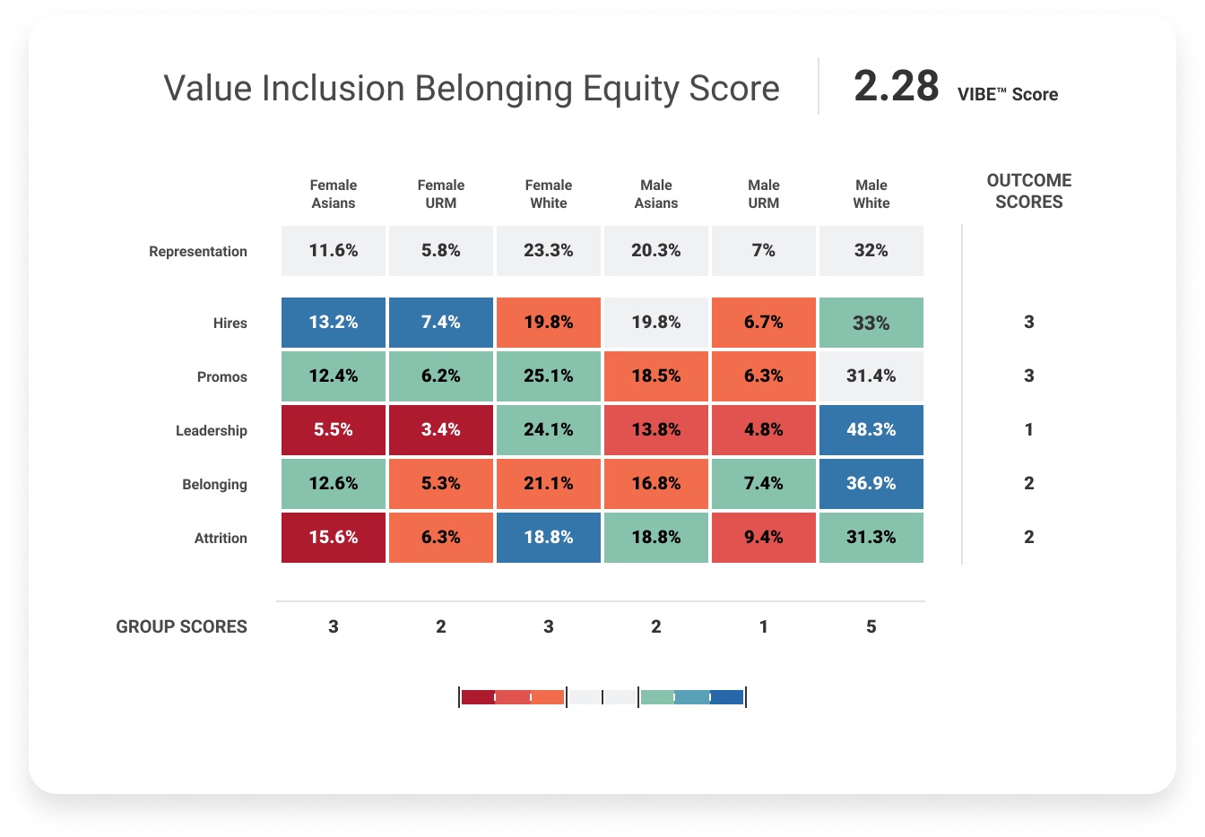Select the Leadership outcome score 1
Viewport: 1205px width, 837px height.
[1029, 430]
